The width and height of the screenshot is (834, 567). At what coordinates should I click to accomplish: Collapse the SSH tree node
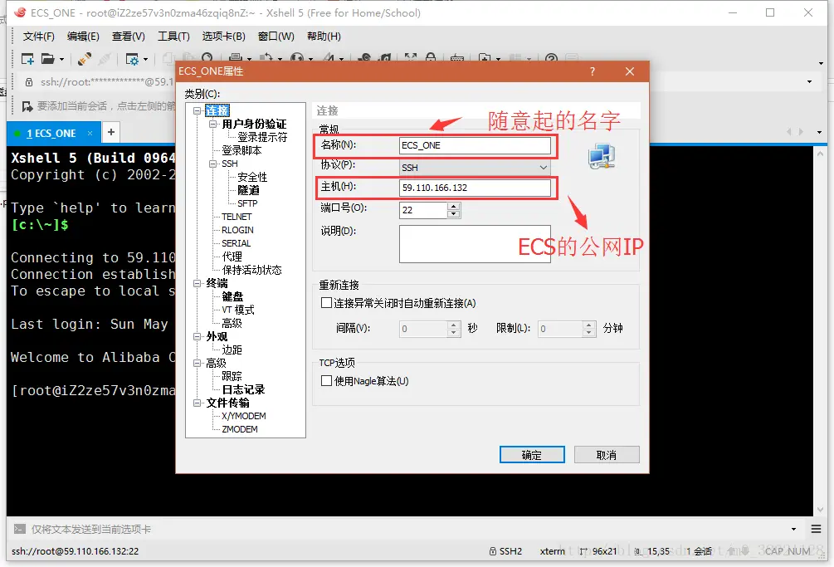(x=212, y=164)
